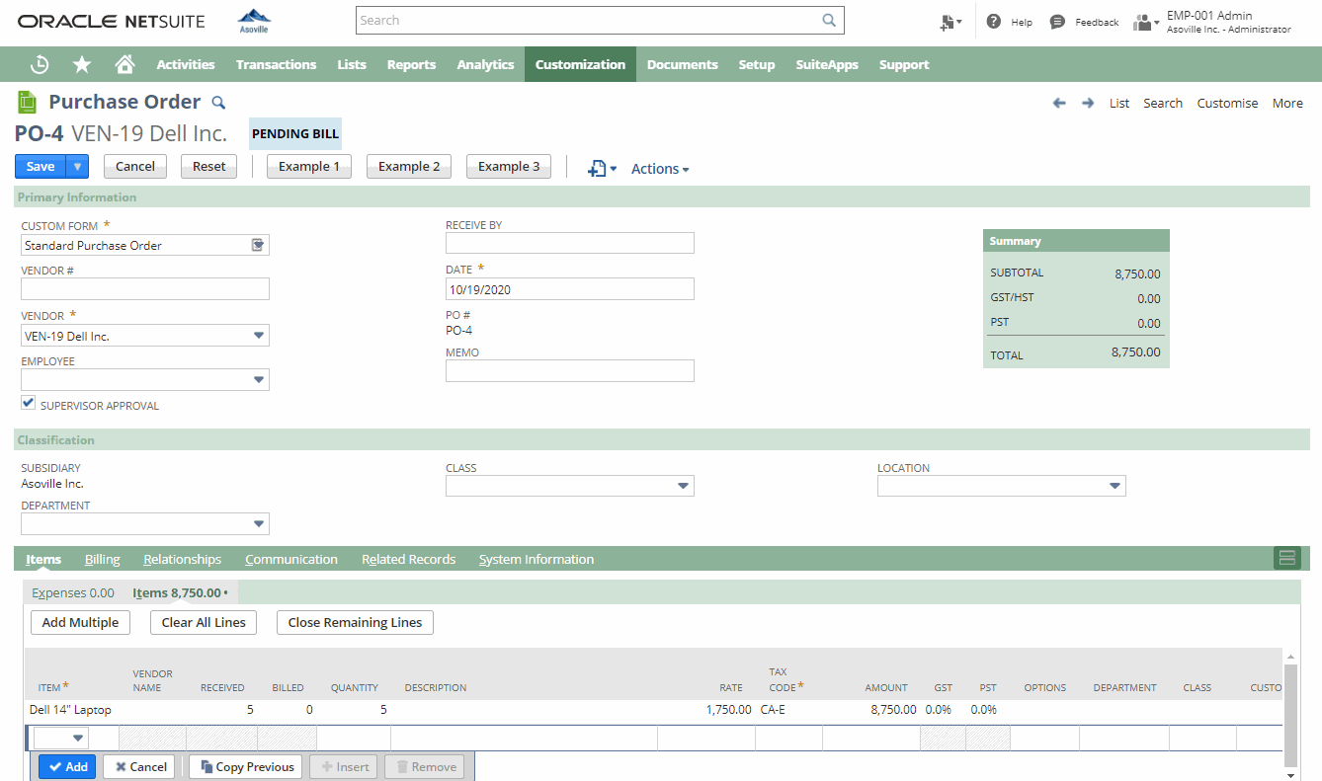
Task: Open the Activities menu
Action: click(x=186, y=64)
